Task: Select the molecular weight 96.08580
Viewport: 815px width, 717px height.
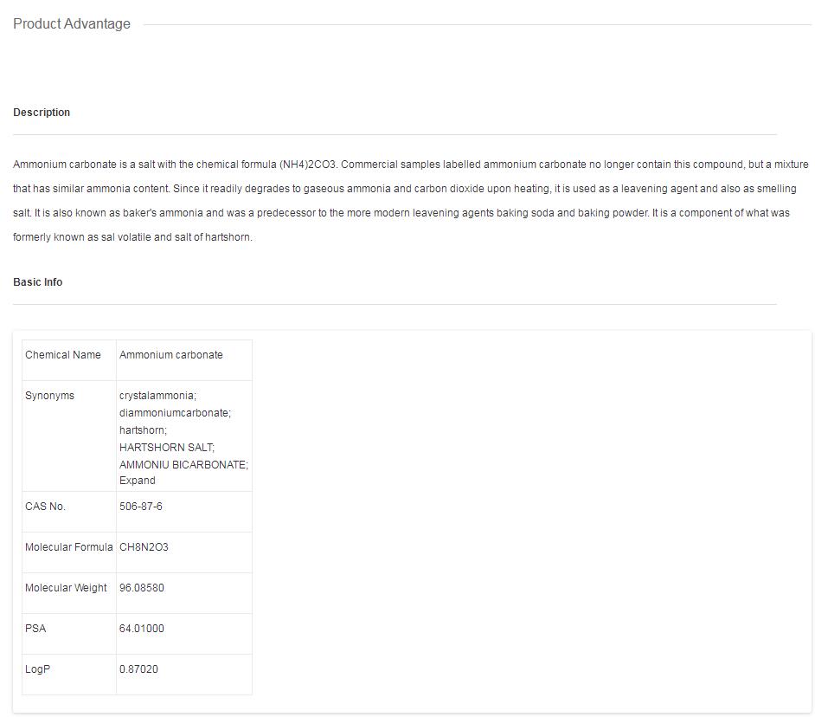Action: tap(142, 588)
